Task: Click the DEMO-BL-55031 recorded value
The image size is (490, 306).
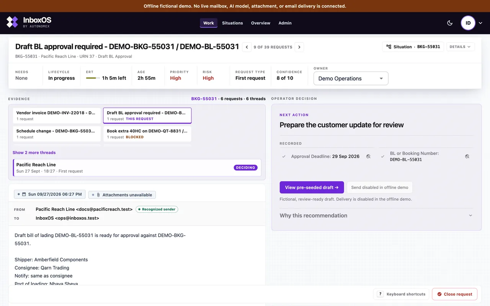Action: pos(406,160)
